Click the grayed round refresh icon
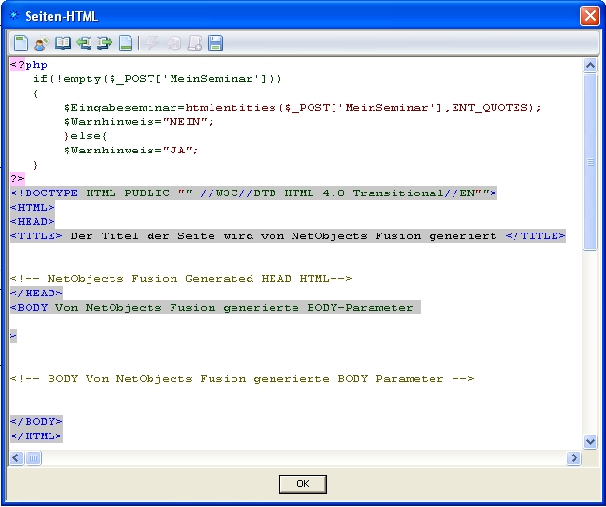The height and width of the screenshot is (507, 606). click(174, 43)
